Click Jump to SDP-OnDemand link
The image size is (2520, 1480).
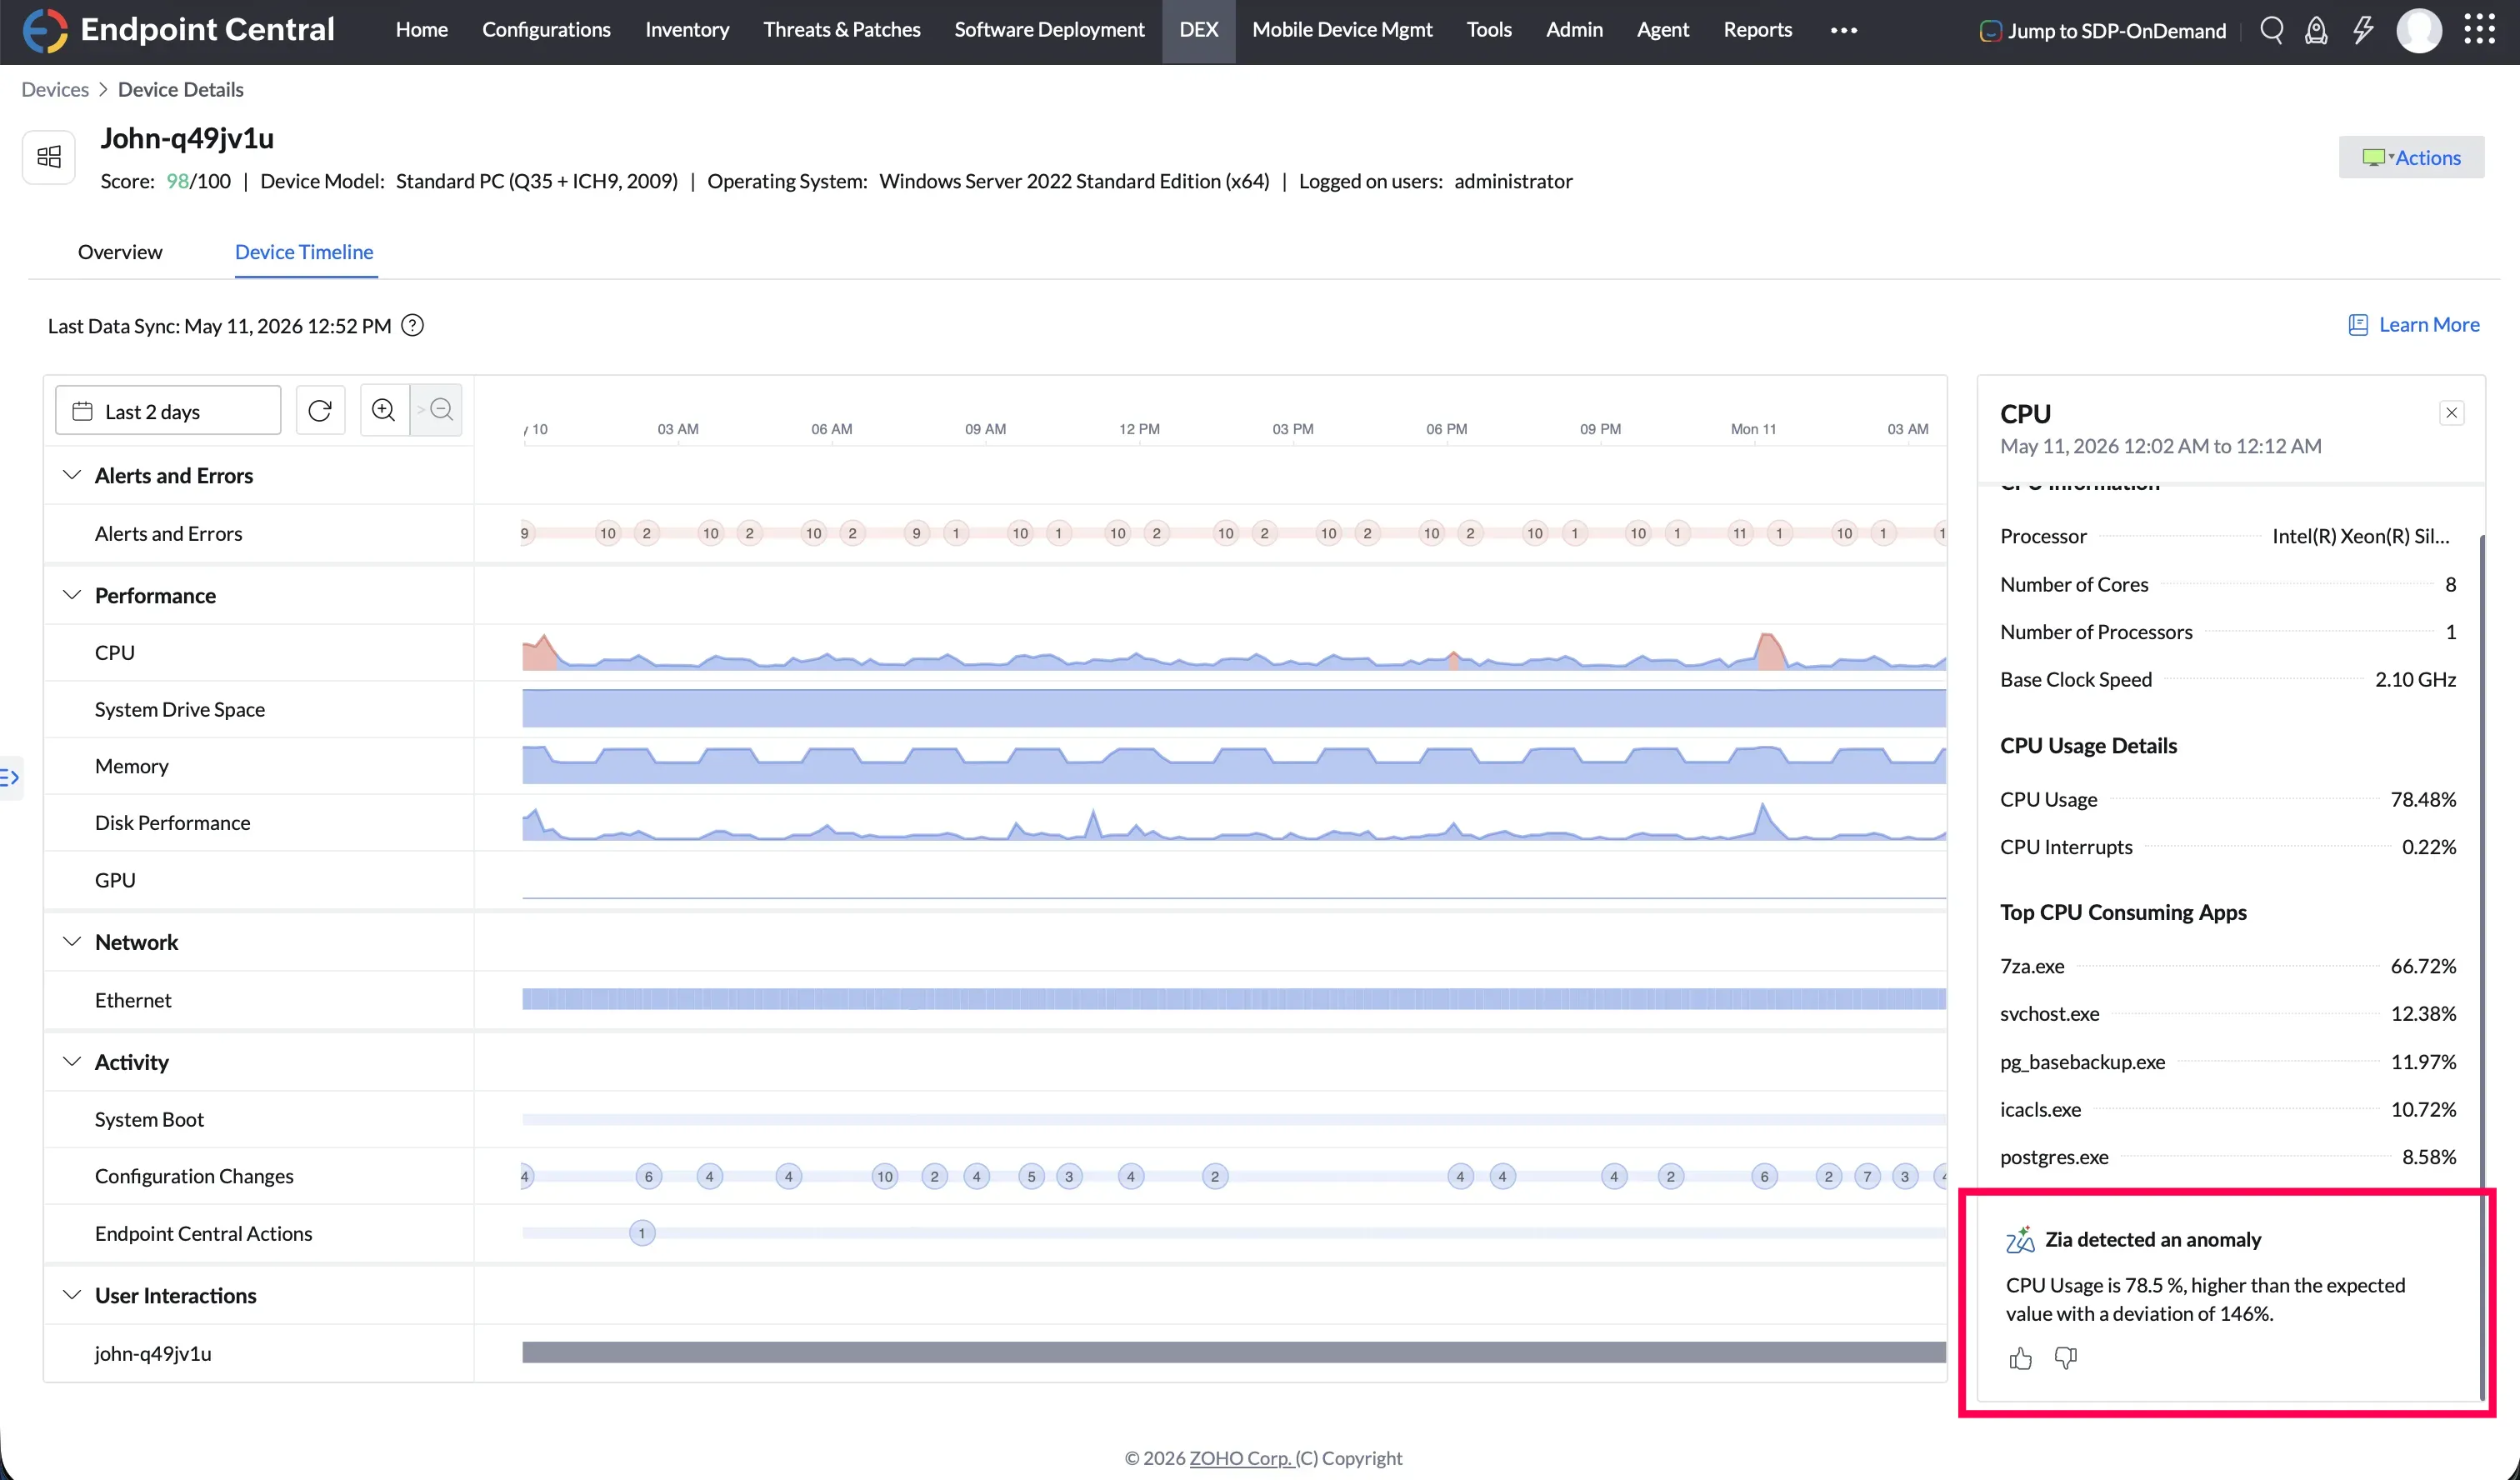(2117, 31)
